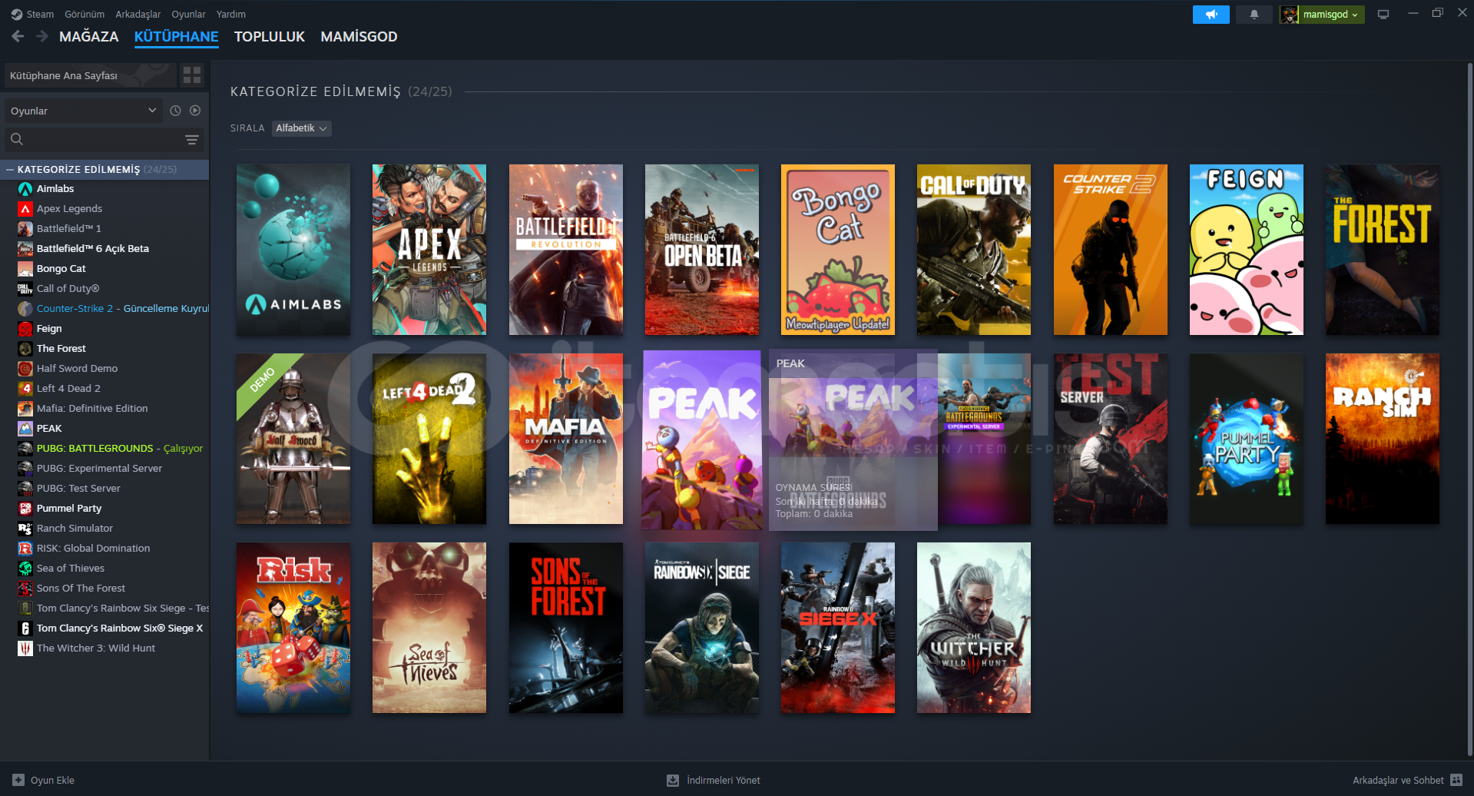Screen dimensions: 1474x796
Task: Open the advanced filter options icon
Action: pos(192,139)
